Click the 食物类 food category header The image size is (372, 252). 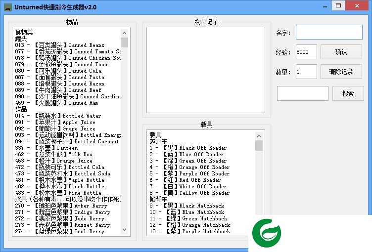click(24, 32)
